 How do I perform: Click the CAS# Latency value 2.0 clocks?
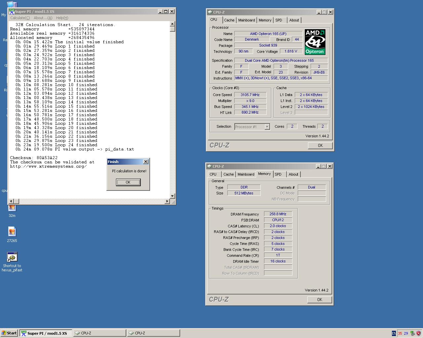click(278, 226)
